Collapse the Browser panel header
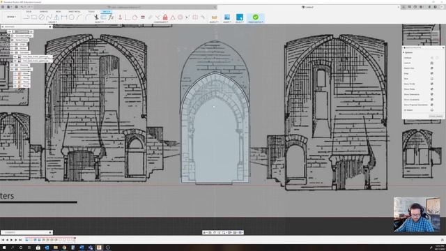446x251 pixels. point(3,26)
